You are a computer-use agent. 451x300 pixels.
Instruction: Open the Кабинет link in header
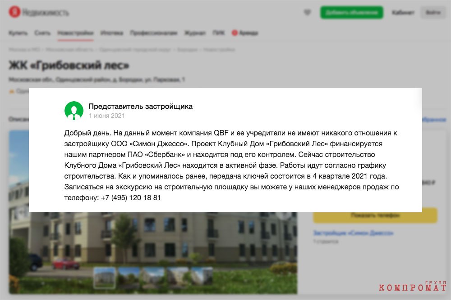403,13
